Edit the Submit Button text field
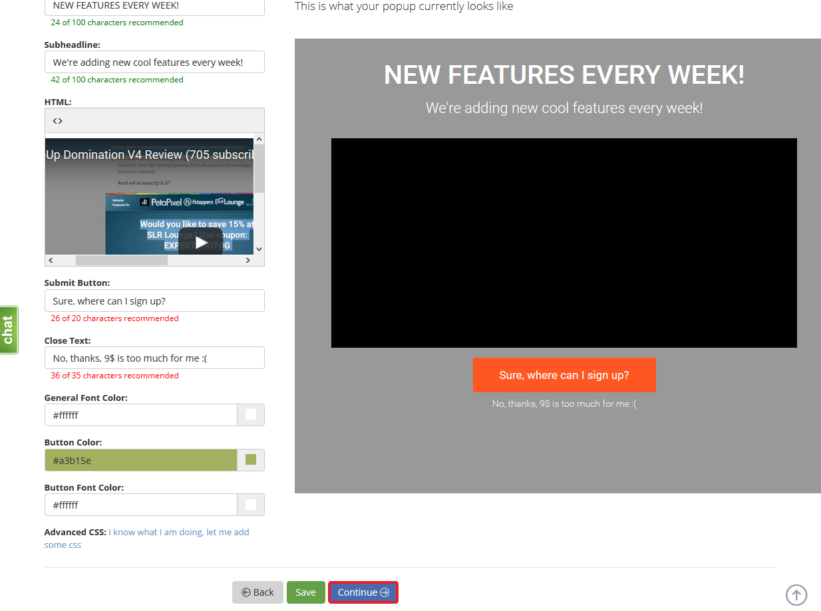The height and width of the screenshot is (611, 821). coord(154,301)
